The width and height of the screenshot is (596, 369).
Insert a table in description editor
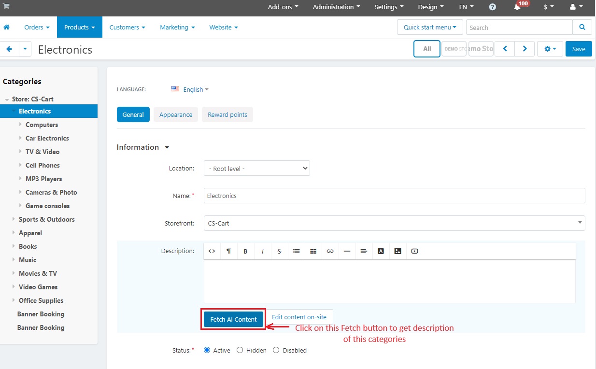coord(313,251)
